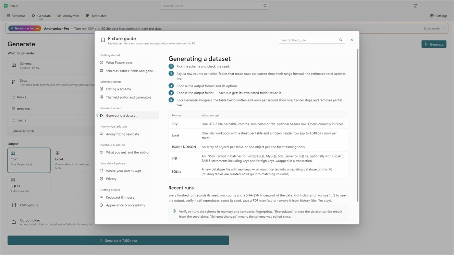Click the loans table icon
The image size is (454, 255).
13,120
